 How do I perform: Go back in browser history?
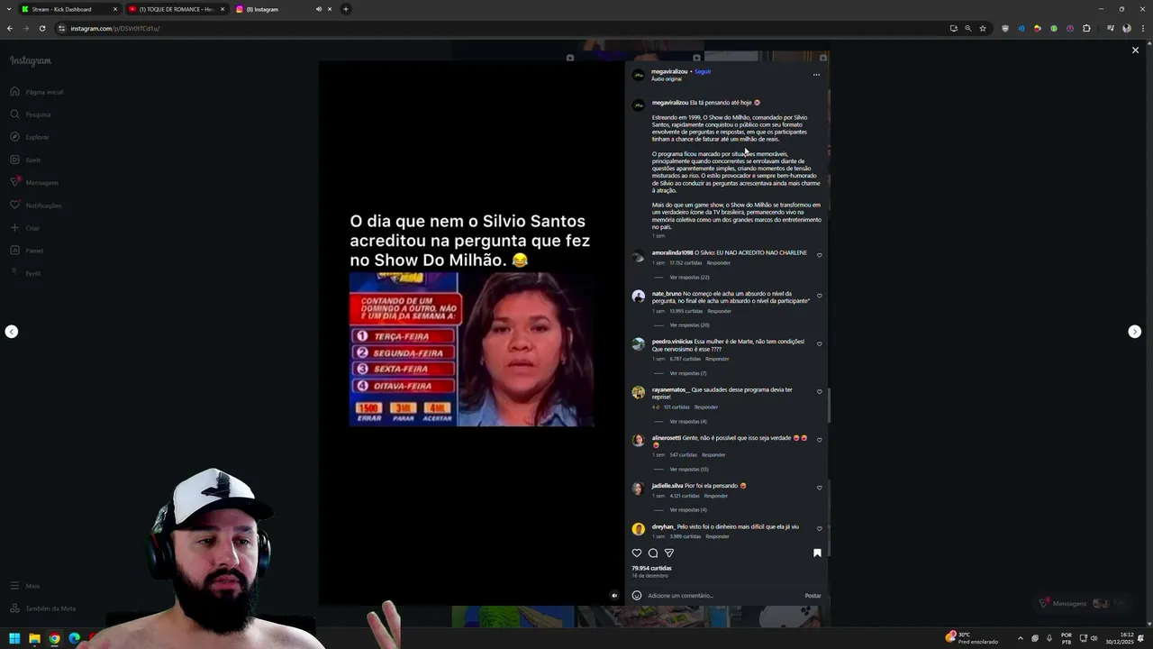[x=10, y=28]
